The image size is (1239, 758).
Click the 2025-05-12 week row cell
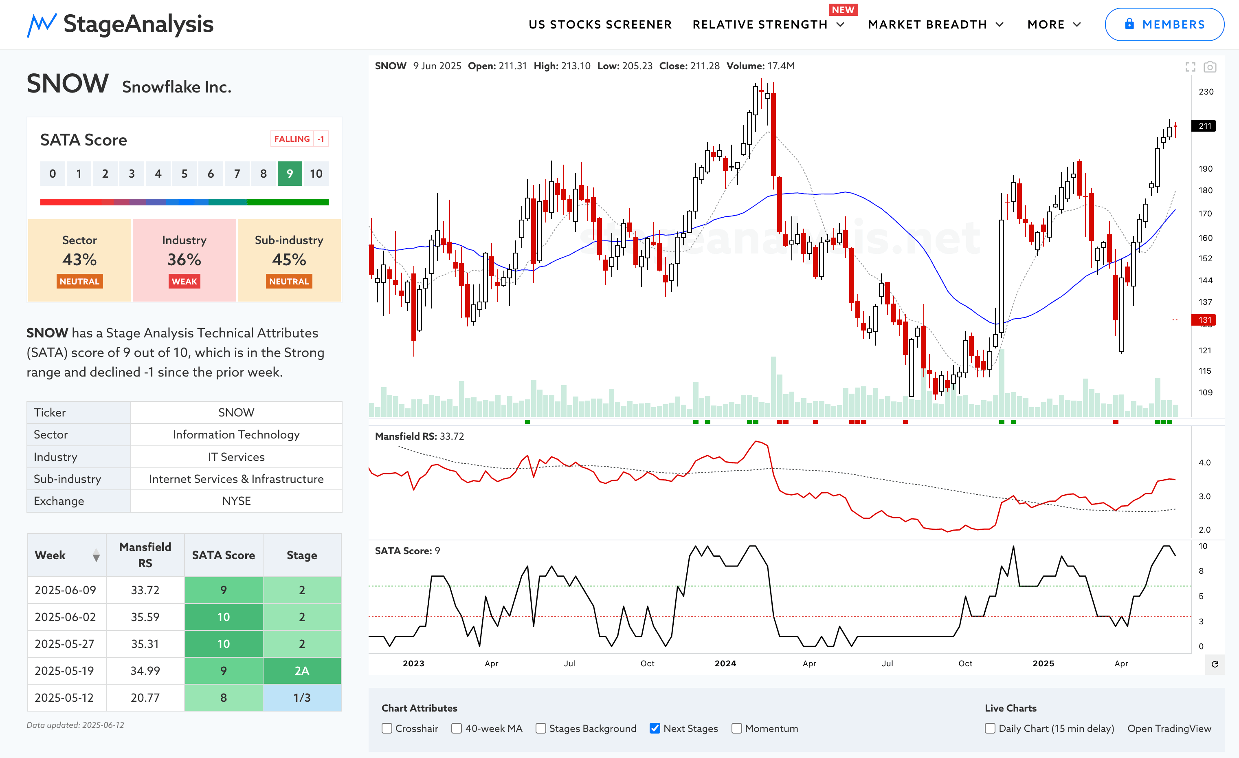[67, 698]
